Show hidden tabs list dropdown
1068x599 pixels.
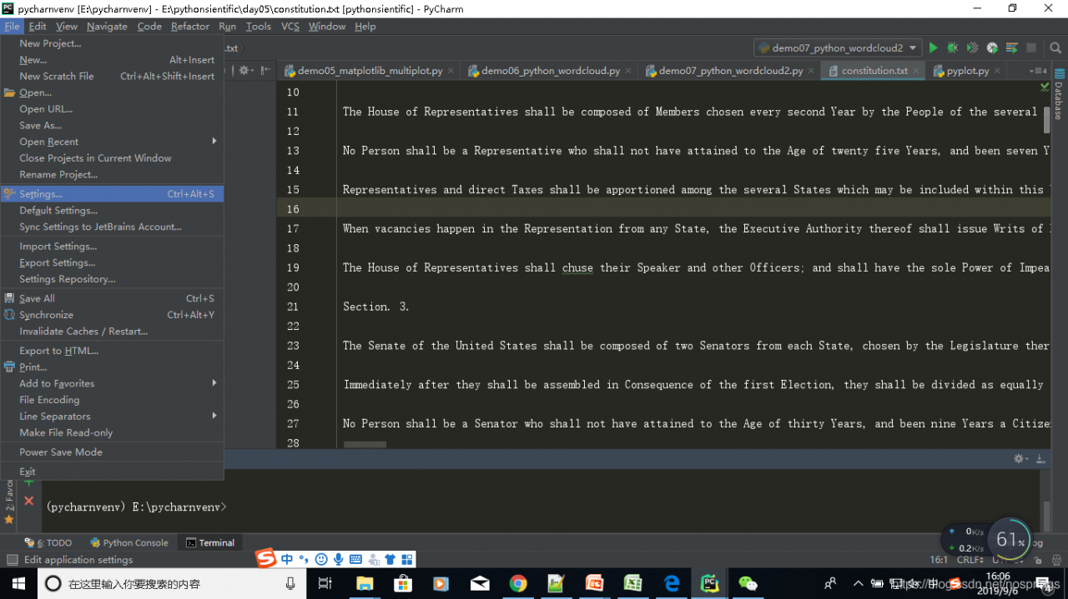pyautogui.click(x=1038, y=71)
